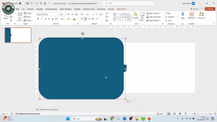Apply strikethrough formatting
This screenshot has height=122, width=217.
tap(53, 19)
